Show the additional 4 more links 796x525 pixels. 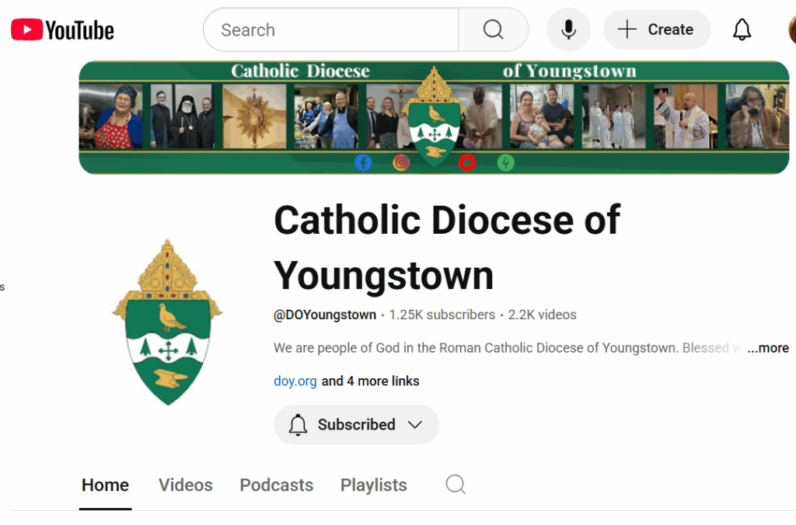(x=370, y=381)
